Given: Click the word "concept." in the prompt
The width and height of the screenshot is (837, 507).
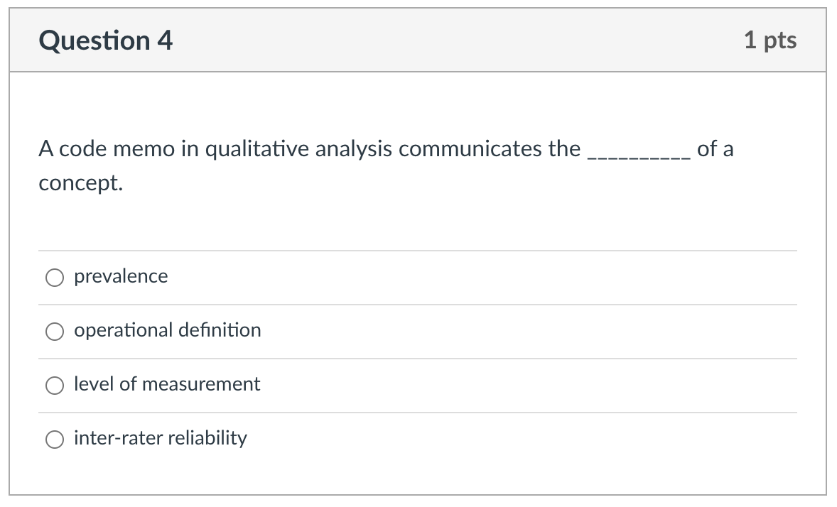Looking at the screenshot, I should coord(80,183).
